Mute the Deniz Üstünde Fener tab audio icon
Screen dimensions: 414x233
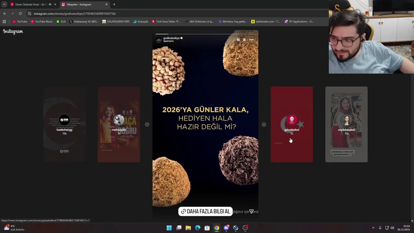click(50, 5)
